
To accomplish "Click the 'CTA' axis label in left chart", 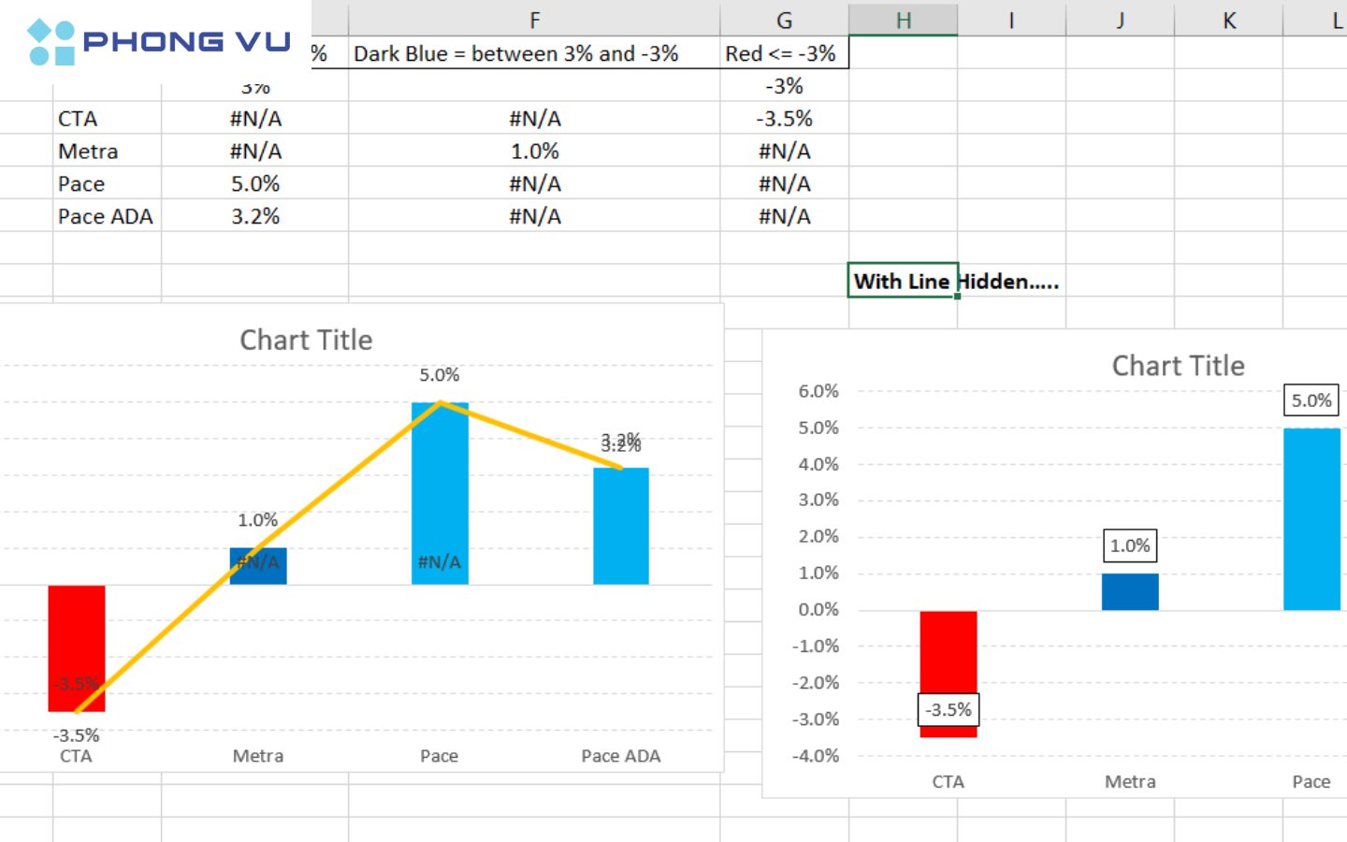I will click(x=76, y=756).
